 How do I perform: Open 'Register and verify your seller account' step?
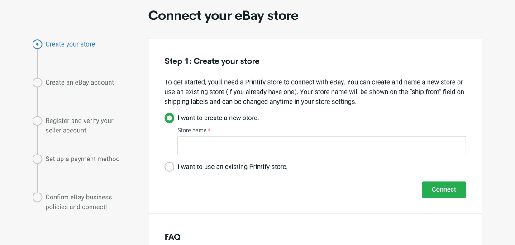click(80, 126)
